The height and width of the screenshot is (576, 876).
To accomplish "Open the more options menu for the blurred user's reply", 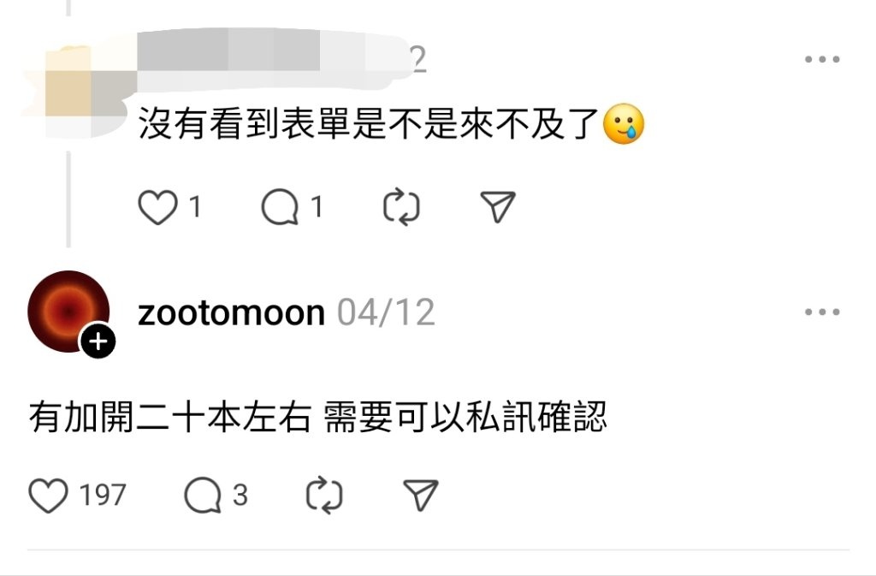I will pos(822,59).
